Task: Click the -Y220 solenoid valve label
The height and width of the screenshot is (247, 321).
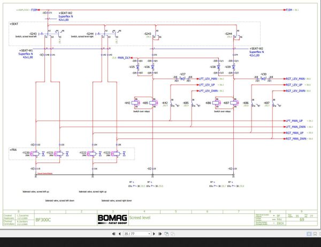Action: point(26,153)
